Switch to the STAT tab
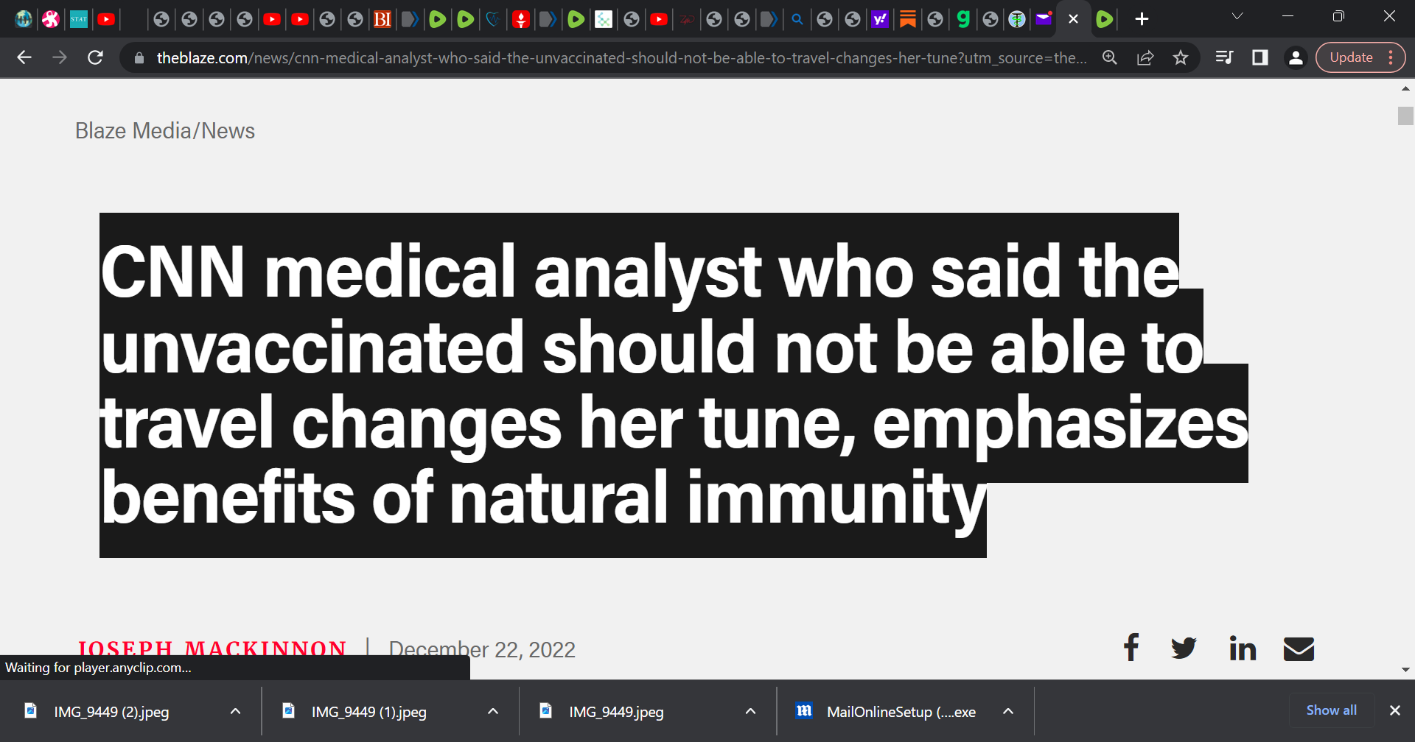Screen dimensions: 1415x742 (x=79, y=19)
